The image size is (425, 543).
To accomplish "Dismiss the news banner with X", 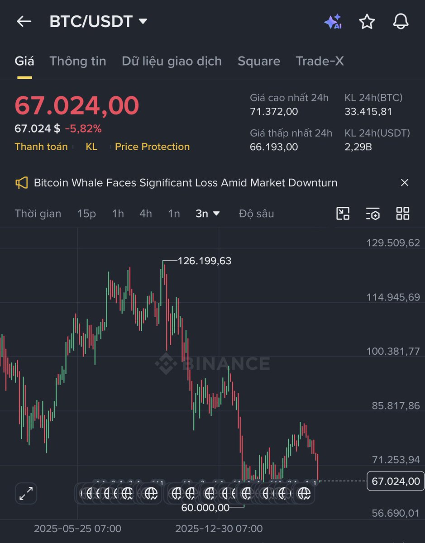I will (x=405, y=183).
